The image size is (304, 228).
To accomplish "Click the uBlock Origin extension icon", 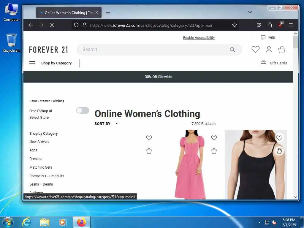I will (280, 25).
